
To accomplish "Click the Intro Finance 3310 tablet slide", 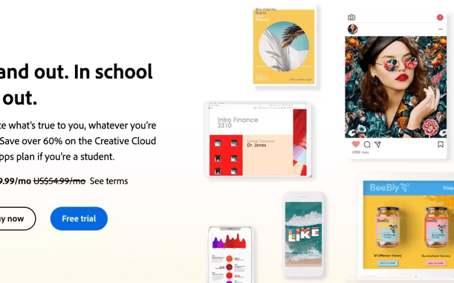I will tap(258, 139).
